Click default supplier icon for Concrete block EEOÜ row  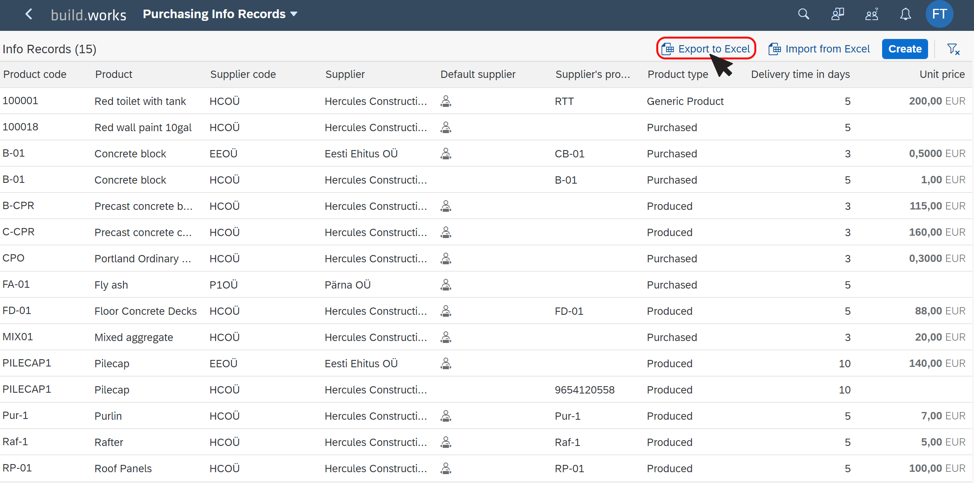[x=446, y=154]
